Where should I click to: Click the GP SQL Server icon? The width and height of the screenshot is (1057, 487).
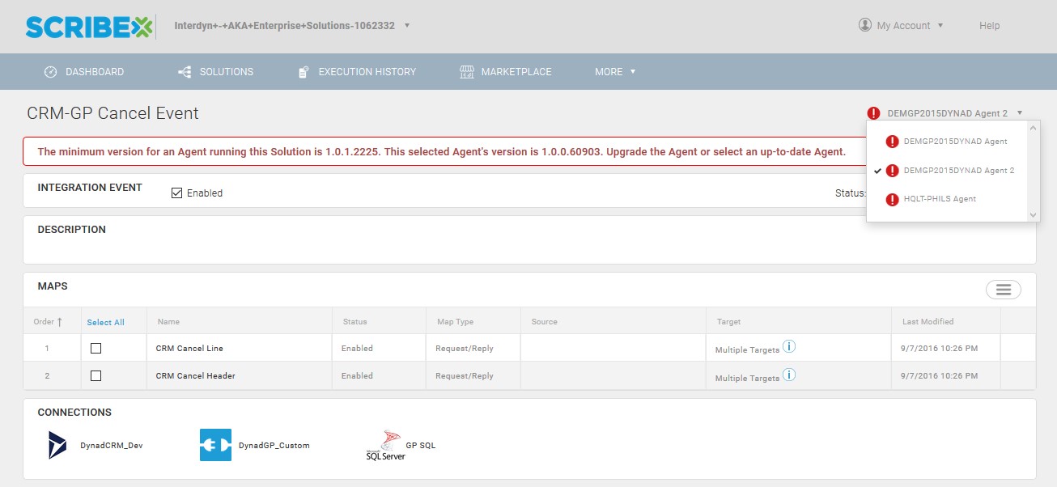coord(385,446)
